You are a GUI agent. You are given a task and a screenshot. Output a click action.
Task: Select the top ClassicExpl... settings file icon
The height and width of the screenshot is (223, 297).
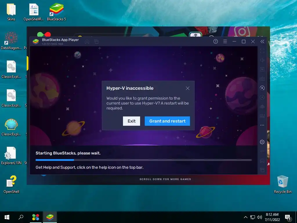[11, 69]
